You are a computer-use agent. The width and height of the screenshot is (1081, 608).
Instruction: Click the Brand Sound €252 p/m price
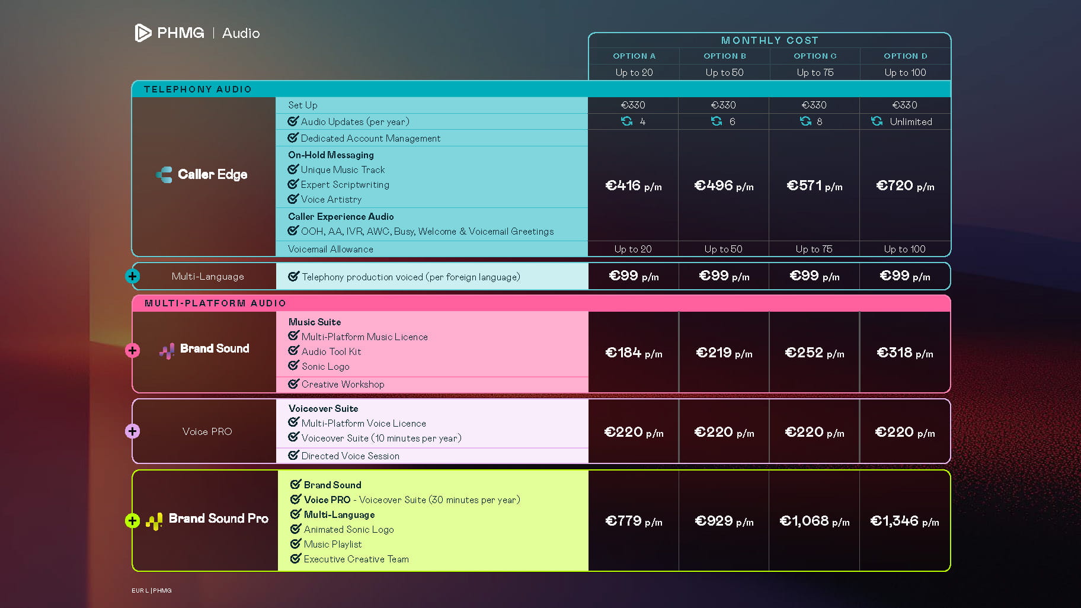pyautogui.click(x=814, y=353)
